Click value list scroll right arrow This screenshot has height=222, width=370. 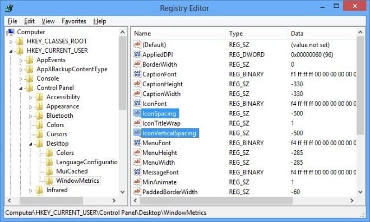point(352,201)
